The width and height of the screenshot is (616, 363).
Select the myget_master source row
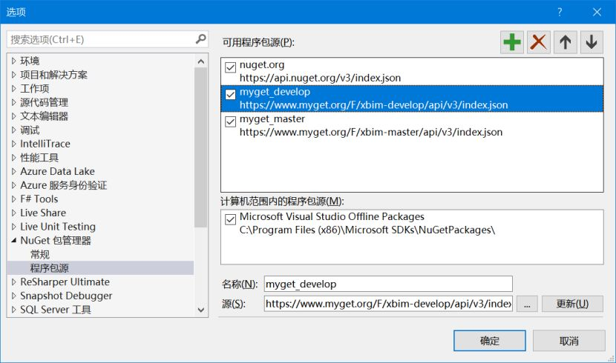click(412, 125)
